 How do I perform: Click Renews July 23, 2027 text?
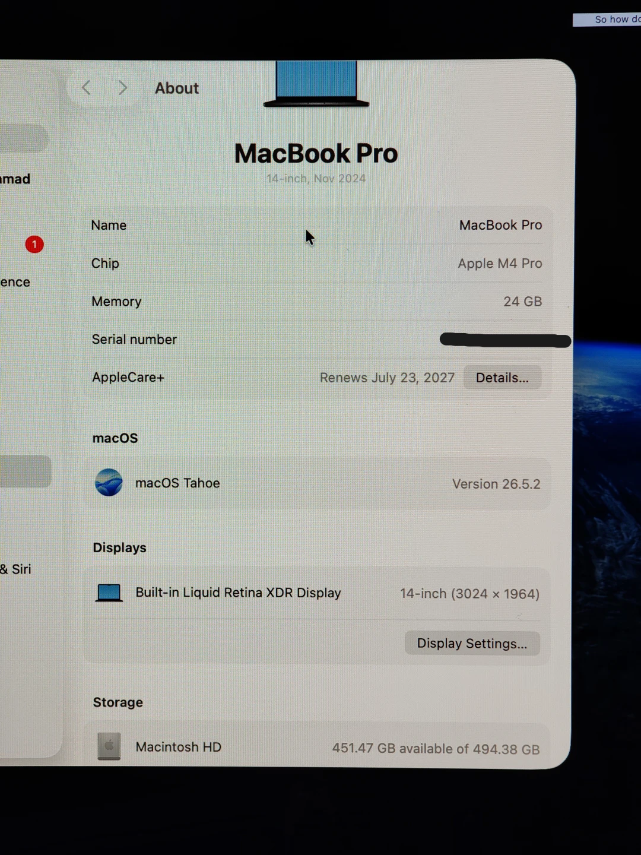pos(387,378)
